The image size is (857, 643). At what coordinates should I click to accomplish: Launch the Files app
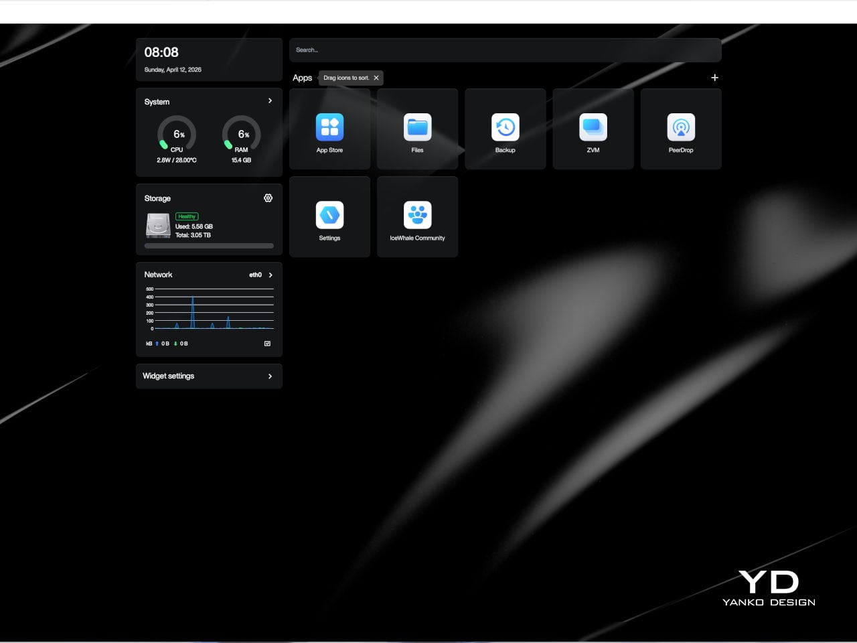point(417,128)
